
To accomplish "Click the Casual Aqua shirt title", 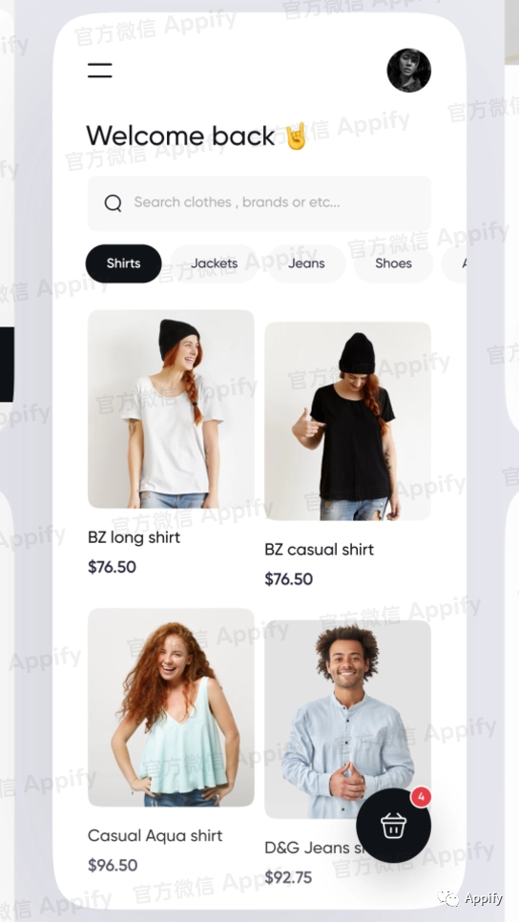I will 156,835.
